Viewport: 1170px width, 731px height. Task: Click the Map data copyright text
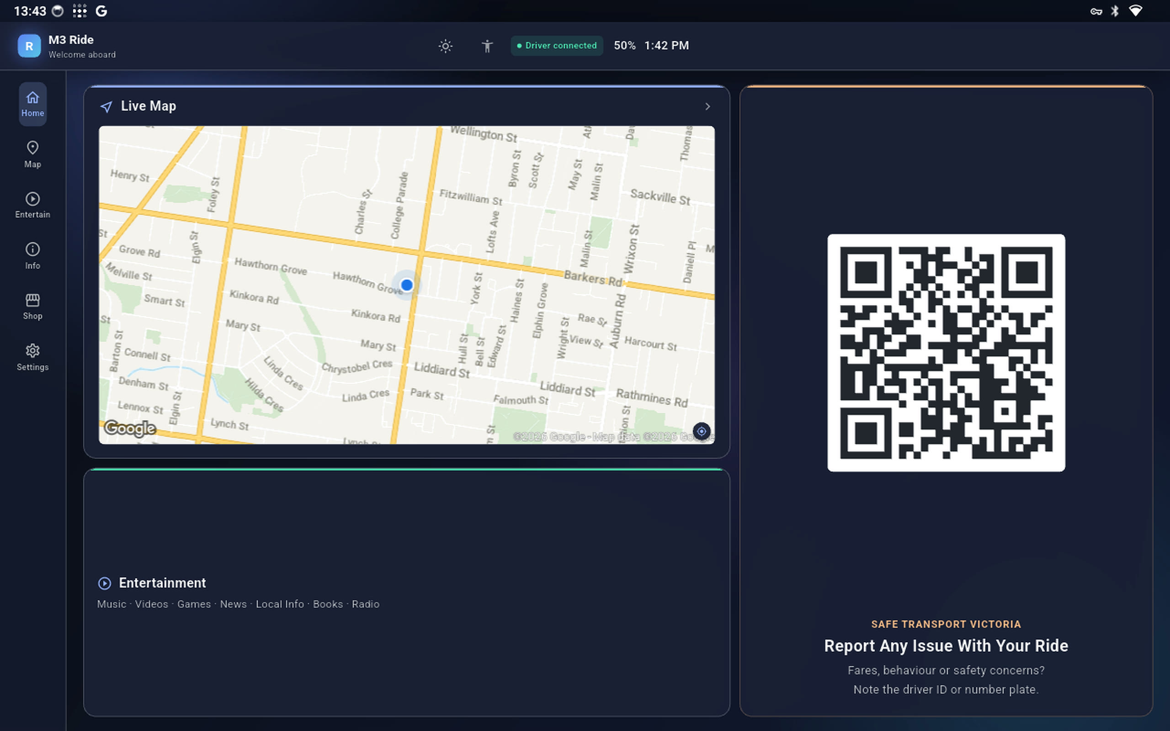pyautogui.click(x=613, y=437)
